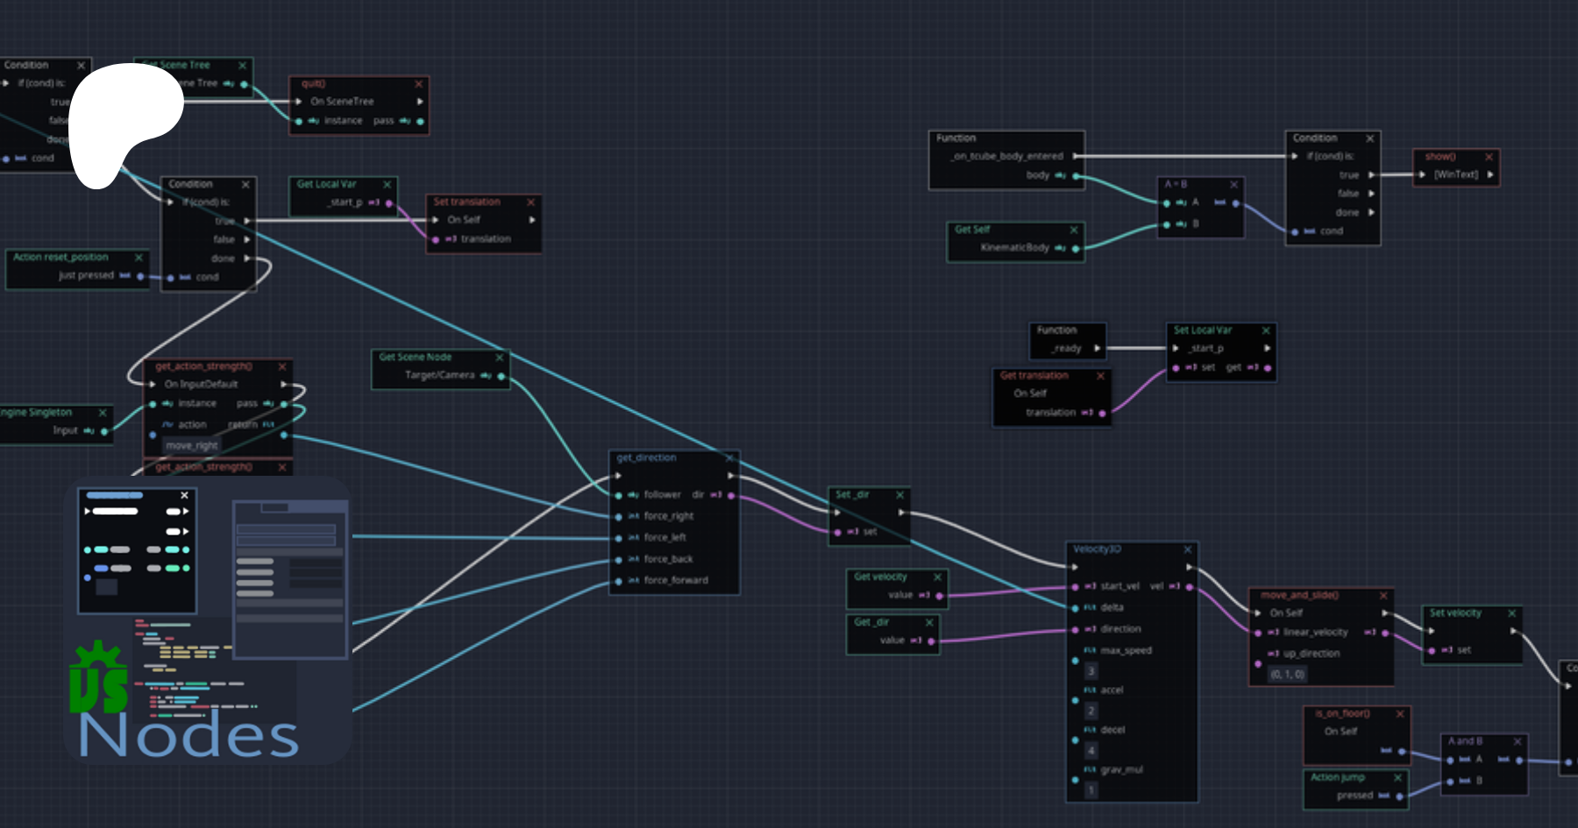Click the max_speed value field showing 3
This screenshot has height=828, width=1578.
pos(1091,671)
